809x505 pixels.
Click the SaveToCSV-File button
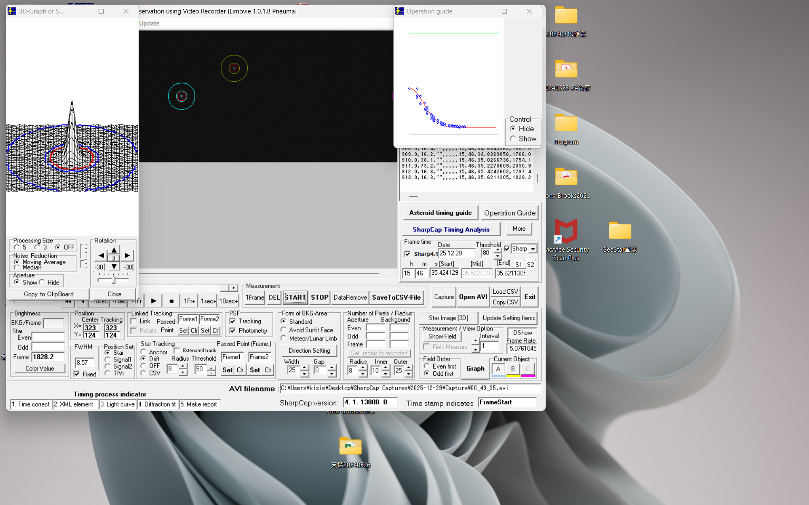tap(396, 297)
